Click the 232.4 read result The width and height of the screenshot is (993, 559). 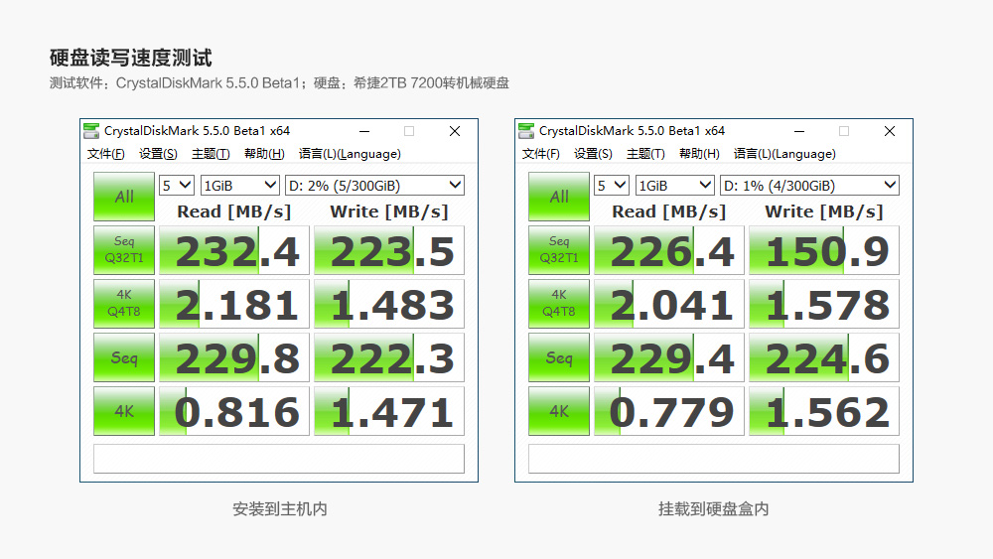pos(234,250)
